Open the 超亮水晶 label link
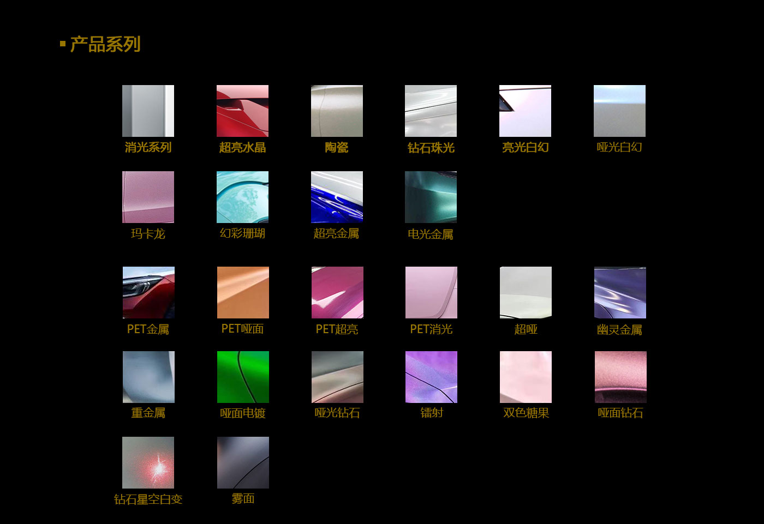 click(x=242, y=147)
